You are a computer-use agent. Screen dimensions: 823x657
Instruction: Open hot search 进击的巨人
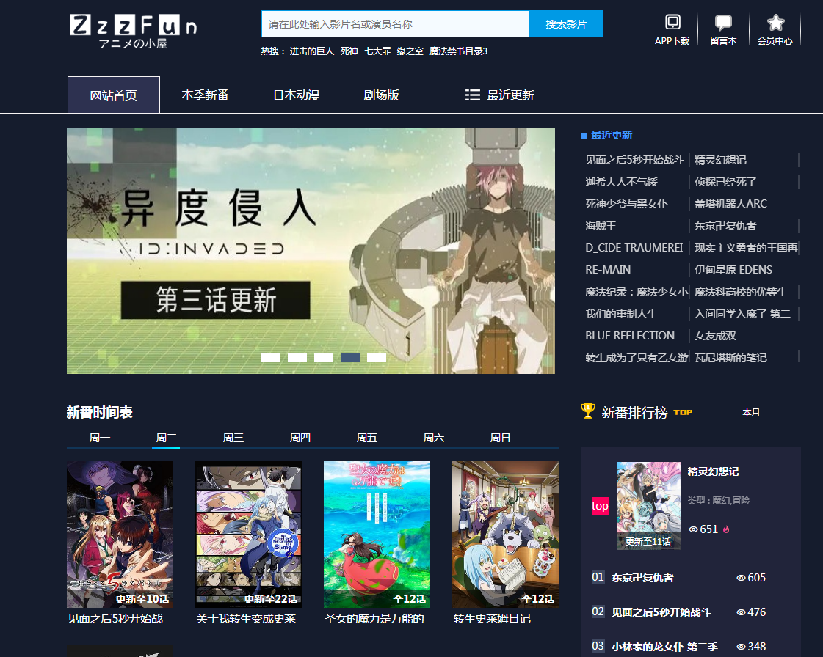[x=311, y=51]
